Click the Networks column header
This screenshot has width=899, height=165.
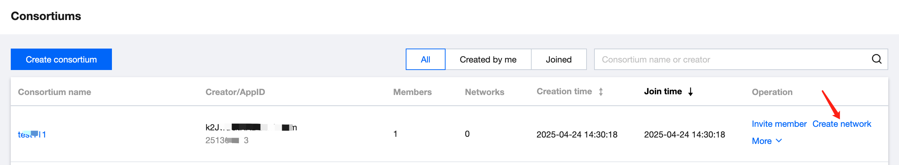(484, 92)
